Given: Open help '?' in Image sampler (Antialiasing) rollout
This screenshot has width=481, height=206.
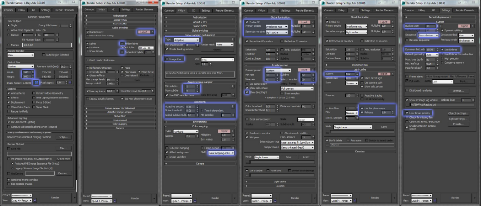Looking at the screenshot, I should (x=232, y=40).
